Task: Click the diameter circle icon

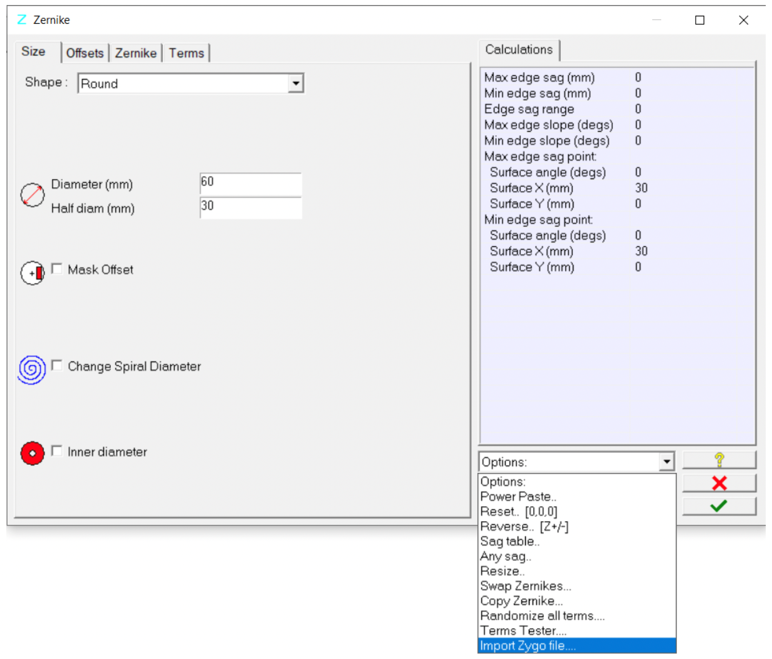Action: tap(33, 195)
